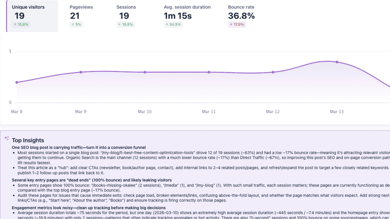Image resolution: width=390 pixels, height=219 pixels.
Task: Click the trend arrow on Avg. session duration
Action: point(167,24)
